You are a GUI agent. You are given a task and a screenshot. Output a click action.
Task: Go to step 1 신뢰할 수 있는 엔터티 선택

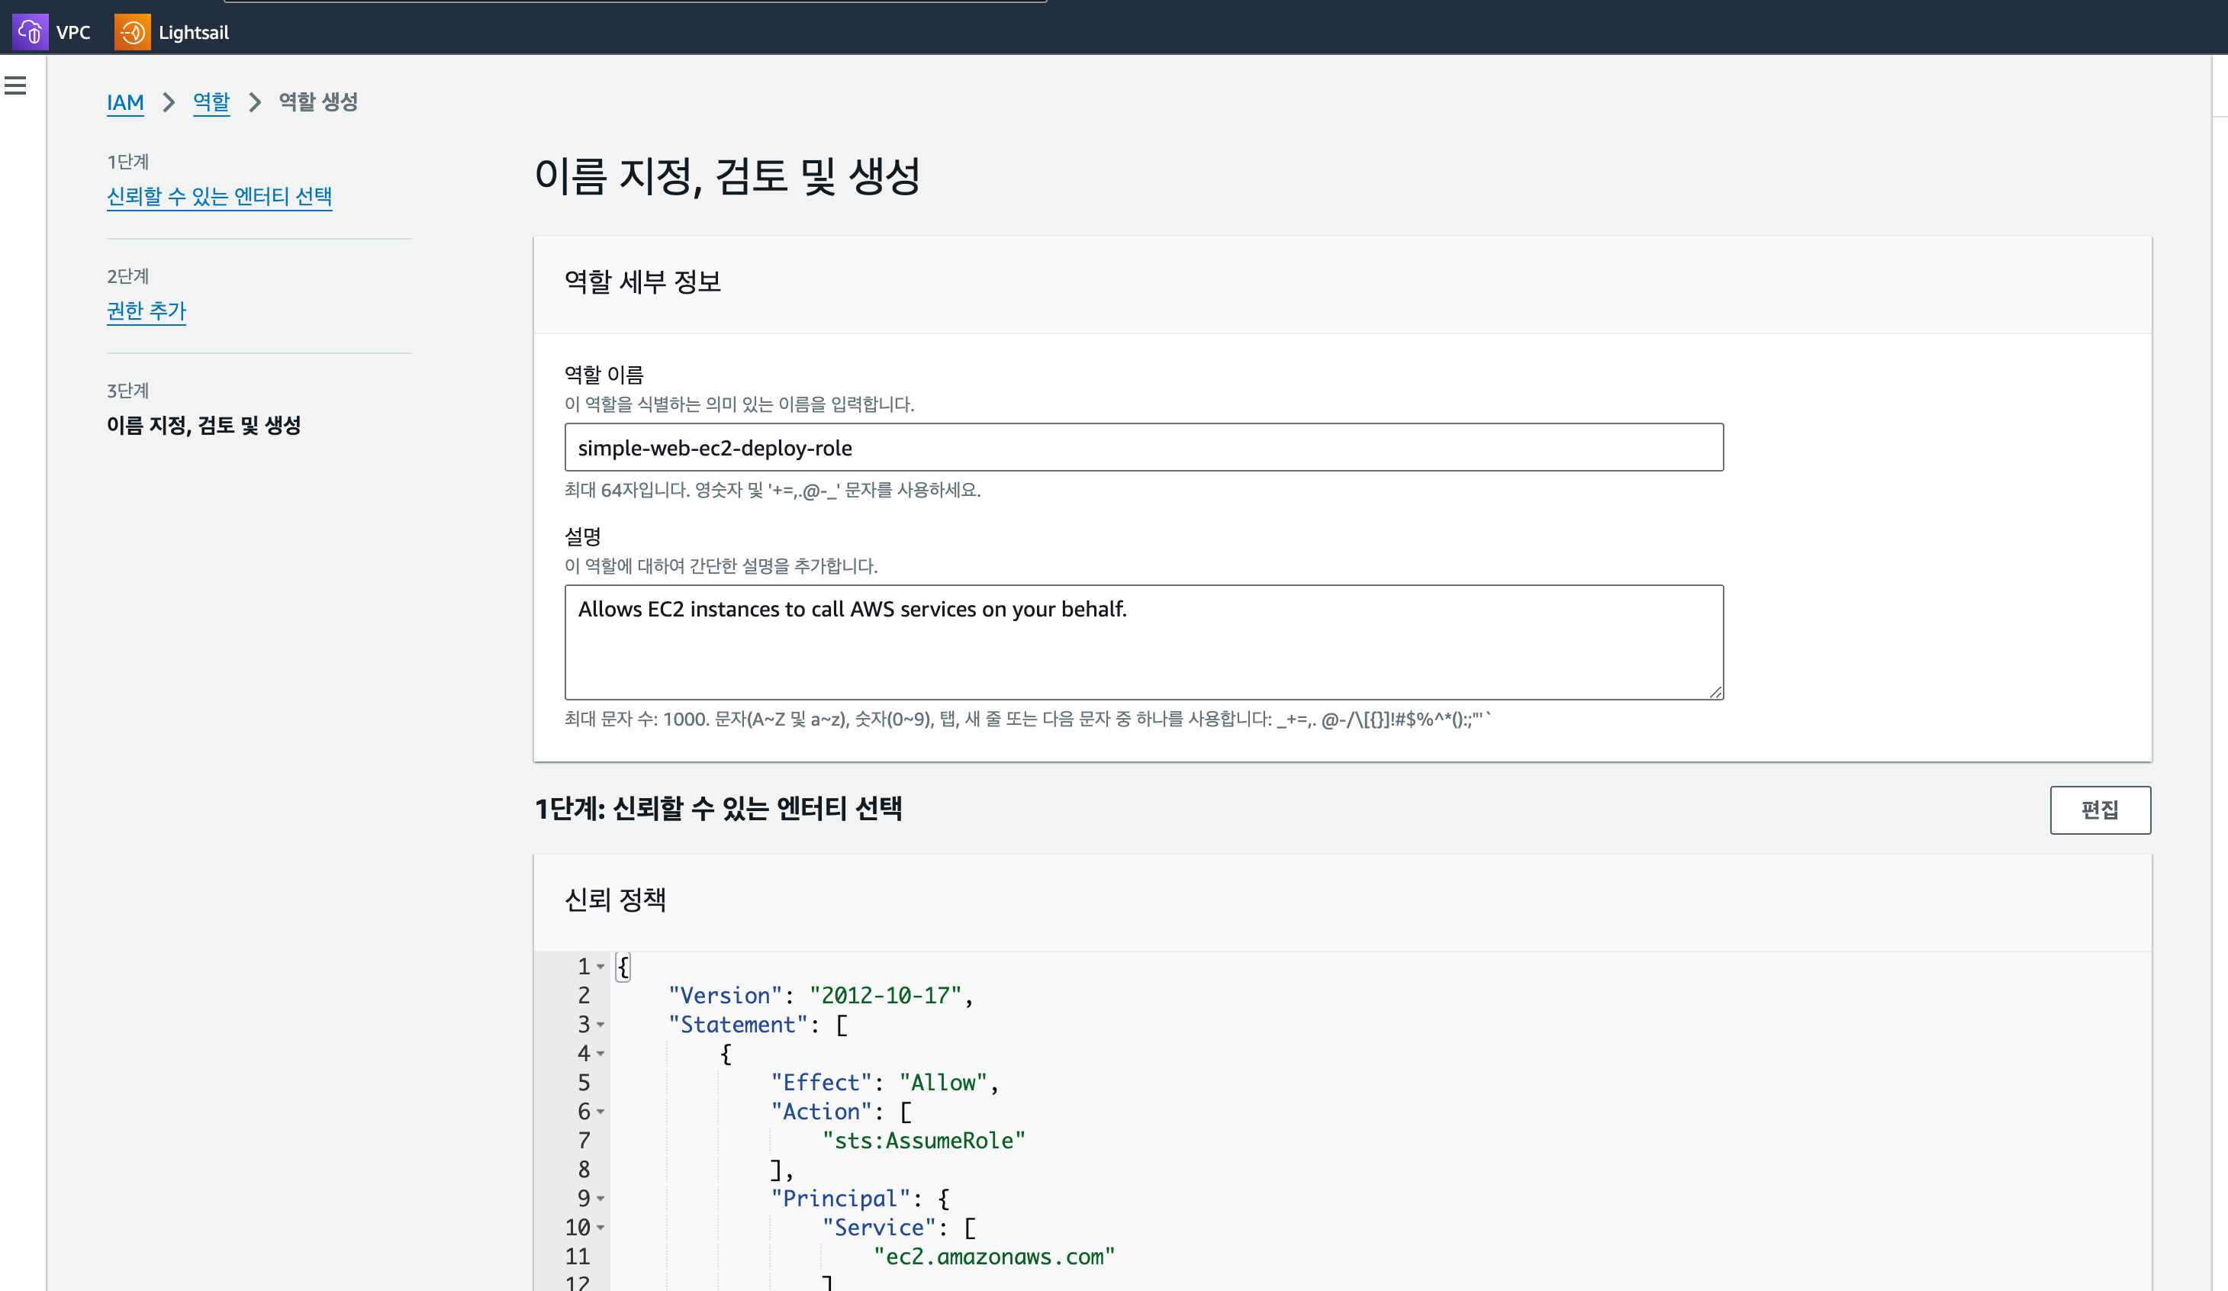[x=219, y=196]
